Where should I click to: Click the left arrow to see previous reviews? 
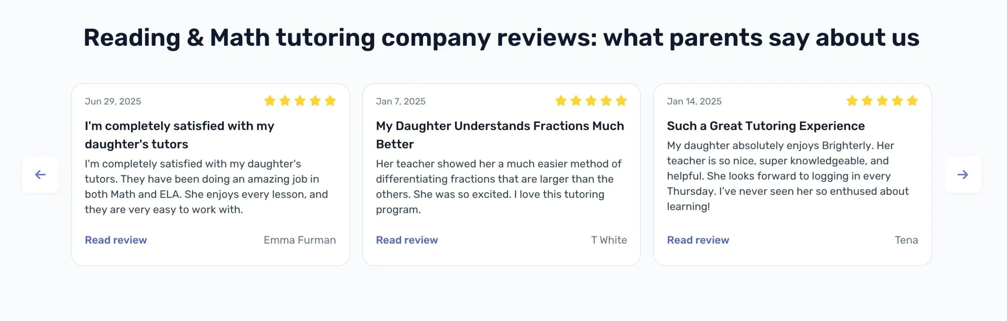coord(40,174)
